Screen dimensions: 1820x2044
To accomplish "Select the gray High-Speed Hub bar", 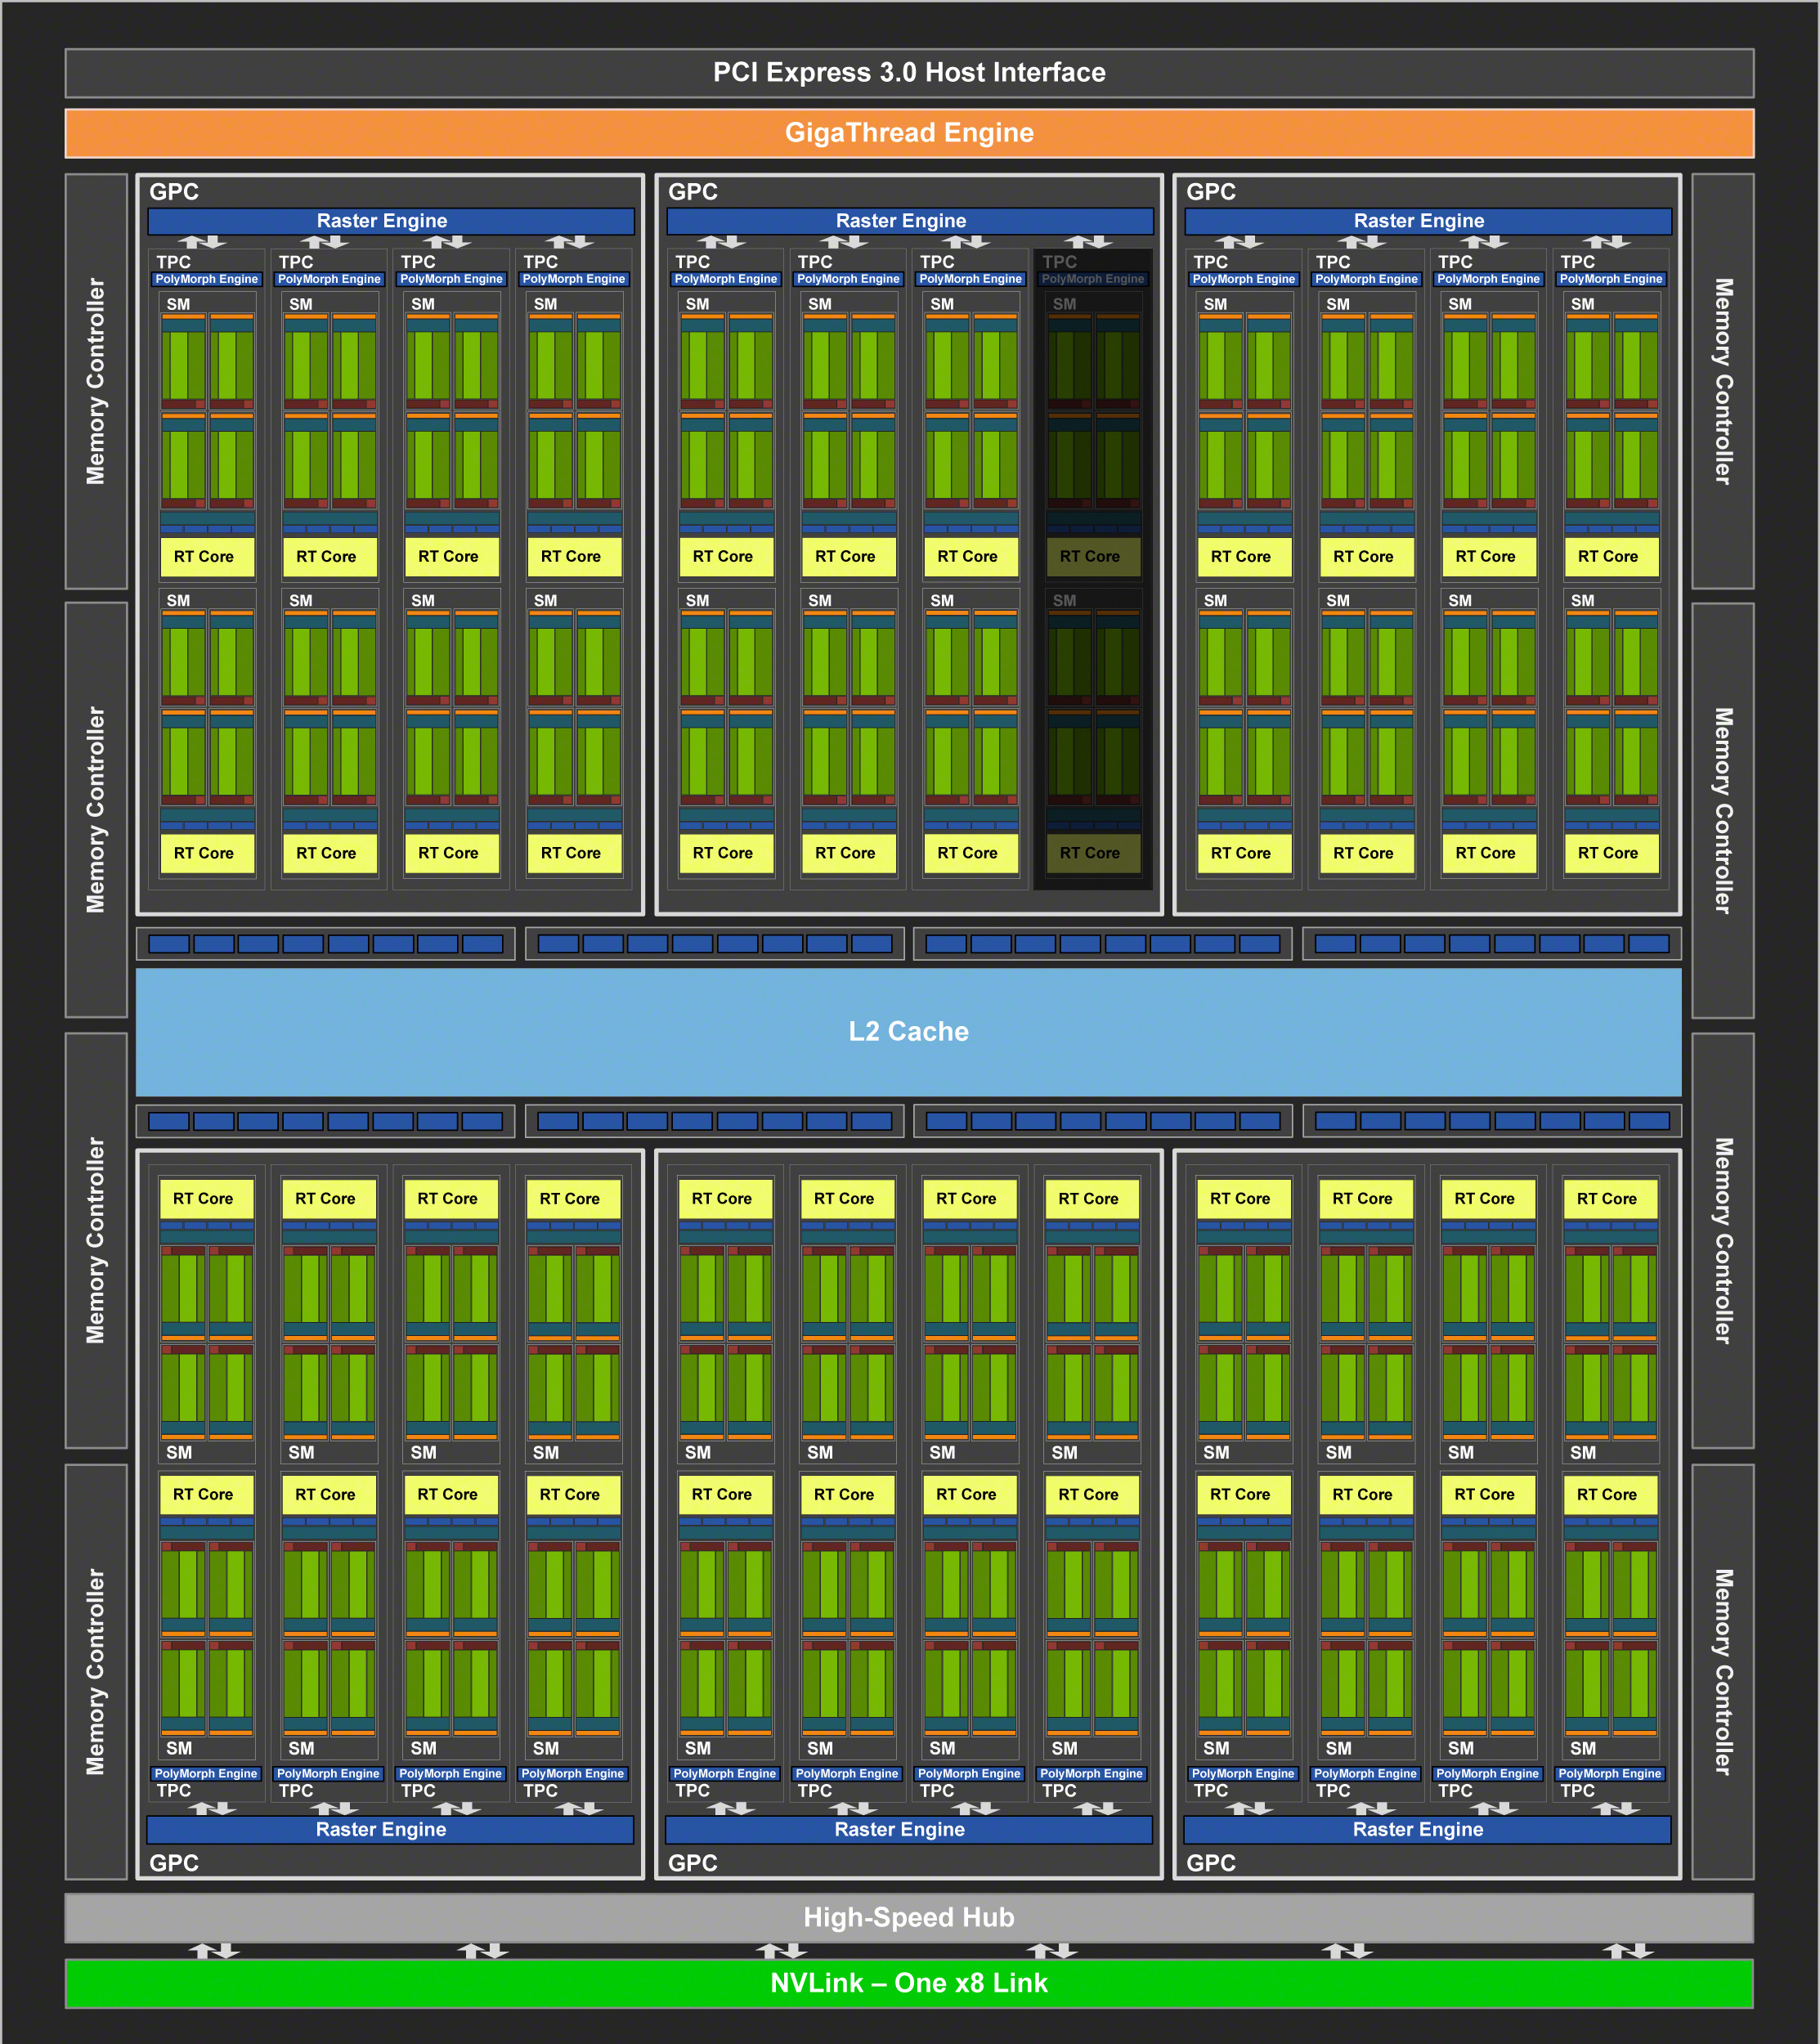I will point(908,1917).
